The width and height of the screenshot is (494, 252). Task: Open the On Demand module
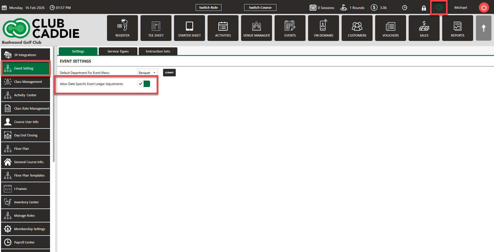coord(323,28)
